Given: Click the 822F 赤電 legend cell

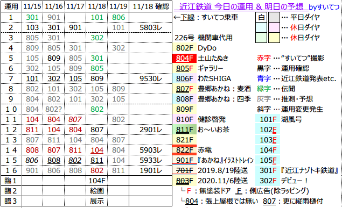Looking at the screenshot, I should [185, 150].
